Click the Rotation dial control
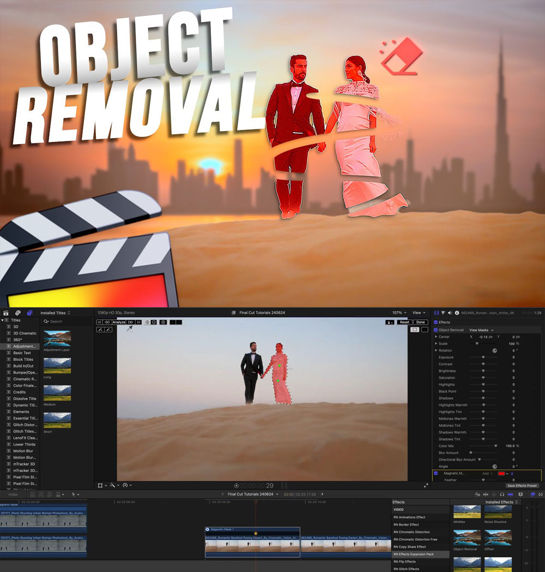Image resolution: width=545 pixels, height=572 pixels. 494,350
